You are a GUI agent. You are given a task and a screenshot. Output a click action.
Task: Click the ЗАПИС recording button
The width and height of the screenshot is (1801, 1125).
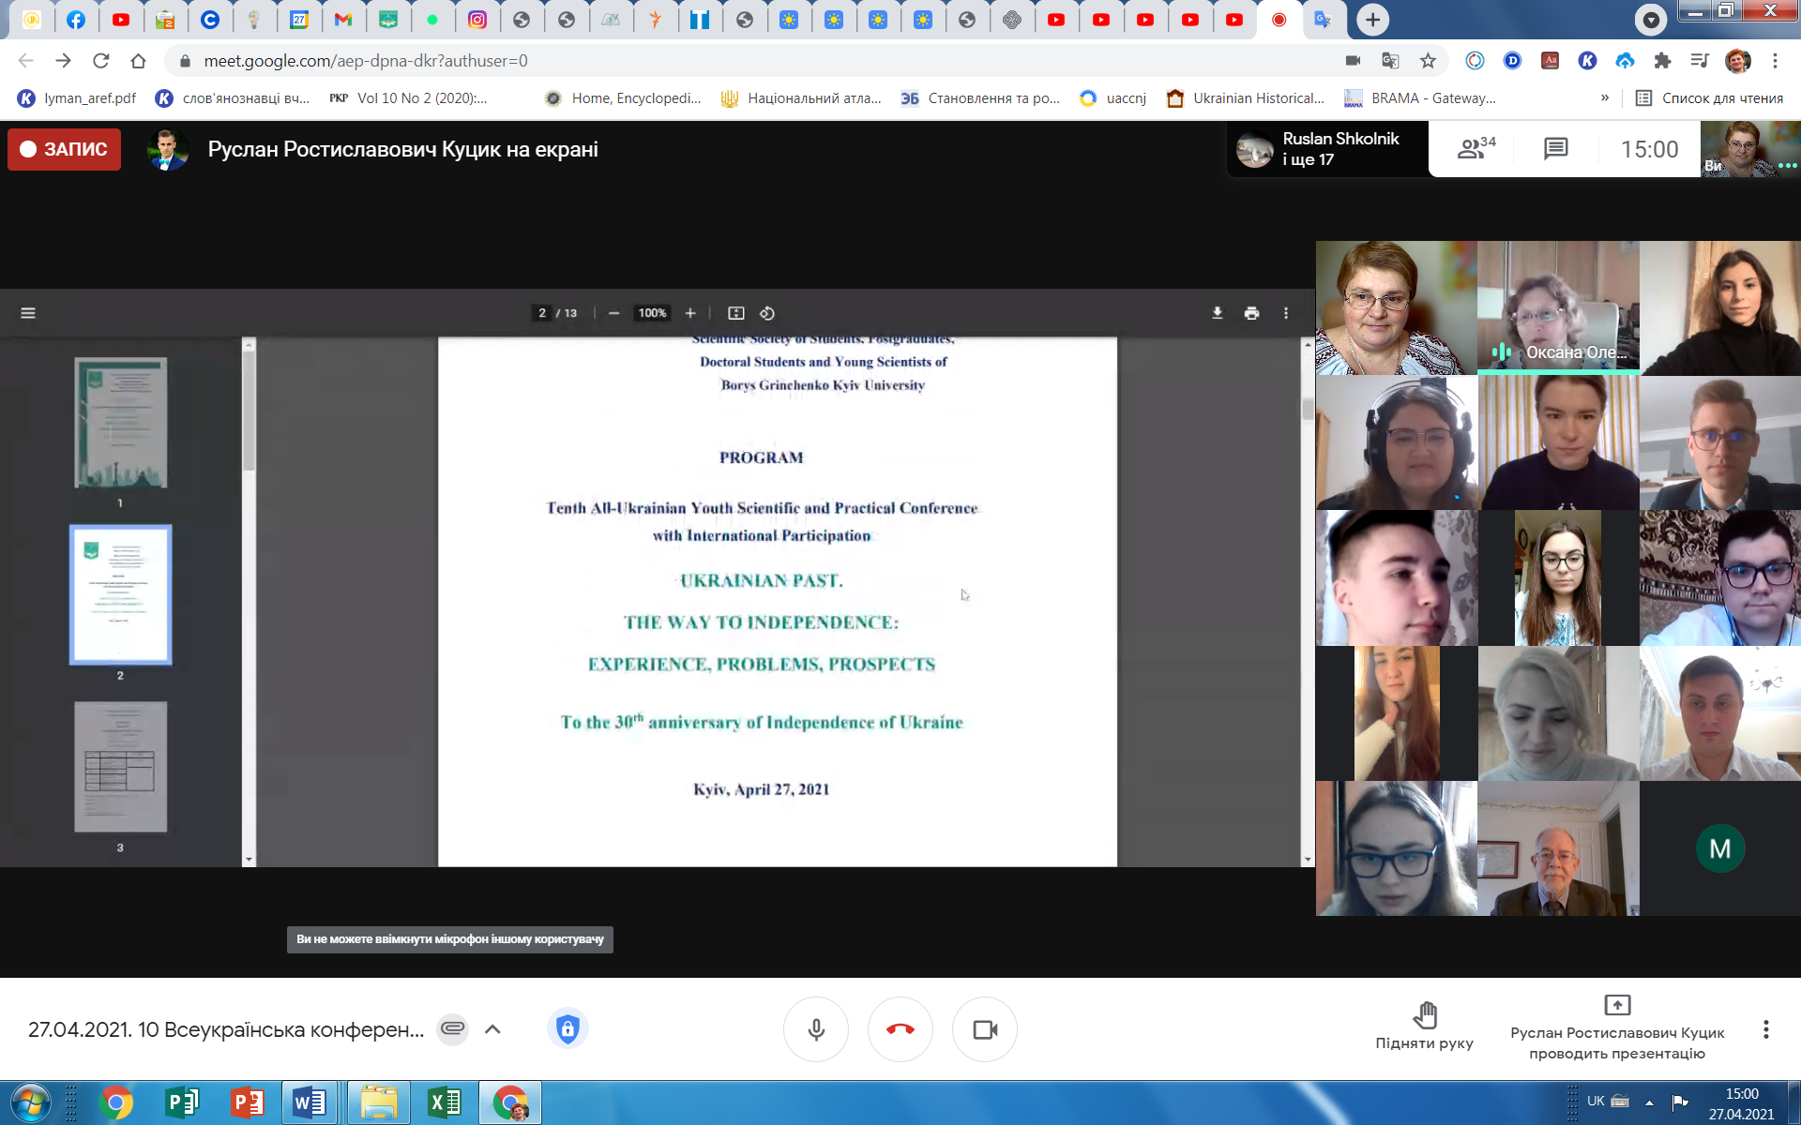click(x=64, y=149)
